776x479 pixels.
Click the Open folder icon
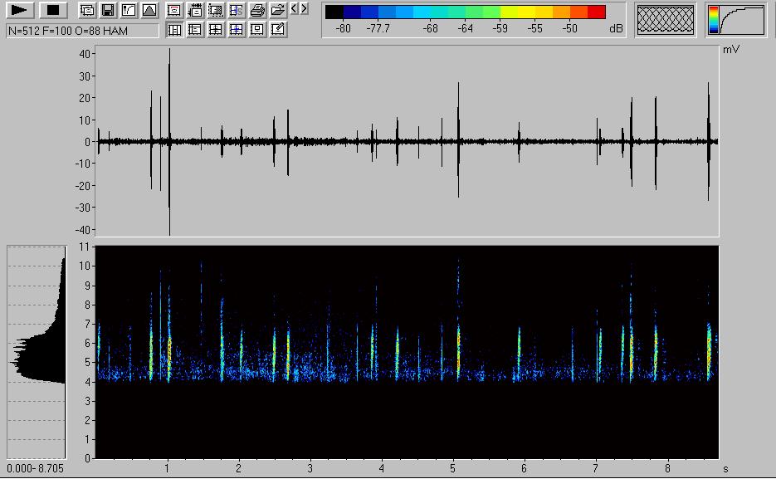pyautogui.click(x=278, y=11)
